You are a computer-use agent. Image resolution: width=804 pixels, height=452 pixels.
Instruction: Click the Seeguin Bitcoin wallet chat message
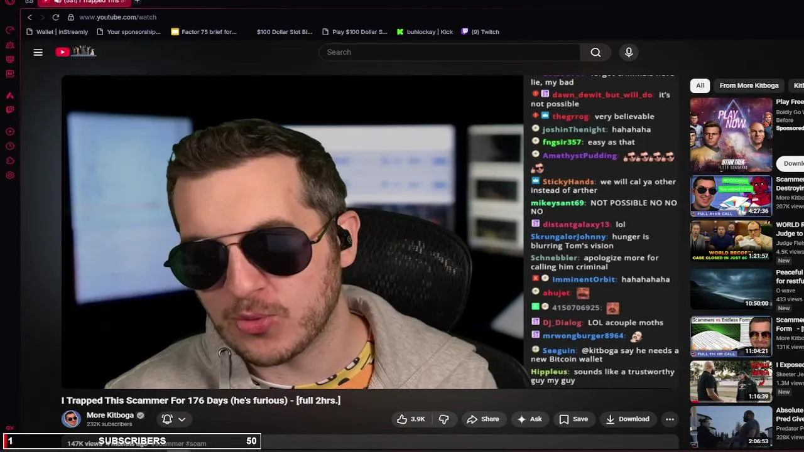605,355
